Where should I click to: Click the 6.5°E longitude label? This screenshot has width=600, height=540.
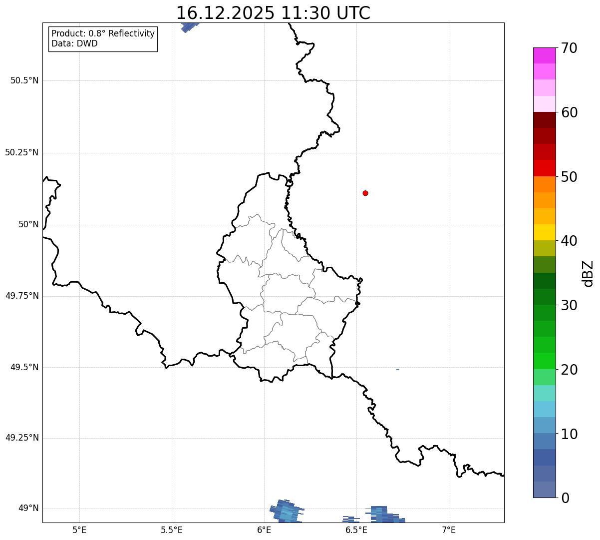pyautogui.click(x=356, y=530)
